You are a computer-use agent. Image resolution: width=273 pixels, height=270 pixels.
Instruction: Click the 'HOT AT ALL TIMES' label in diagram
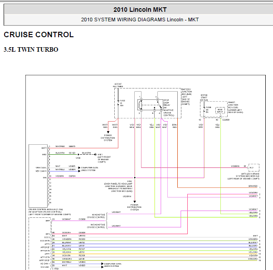click(118, 85)
